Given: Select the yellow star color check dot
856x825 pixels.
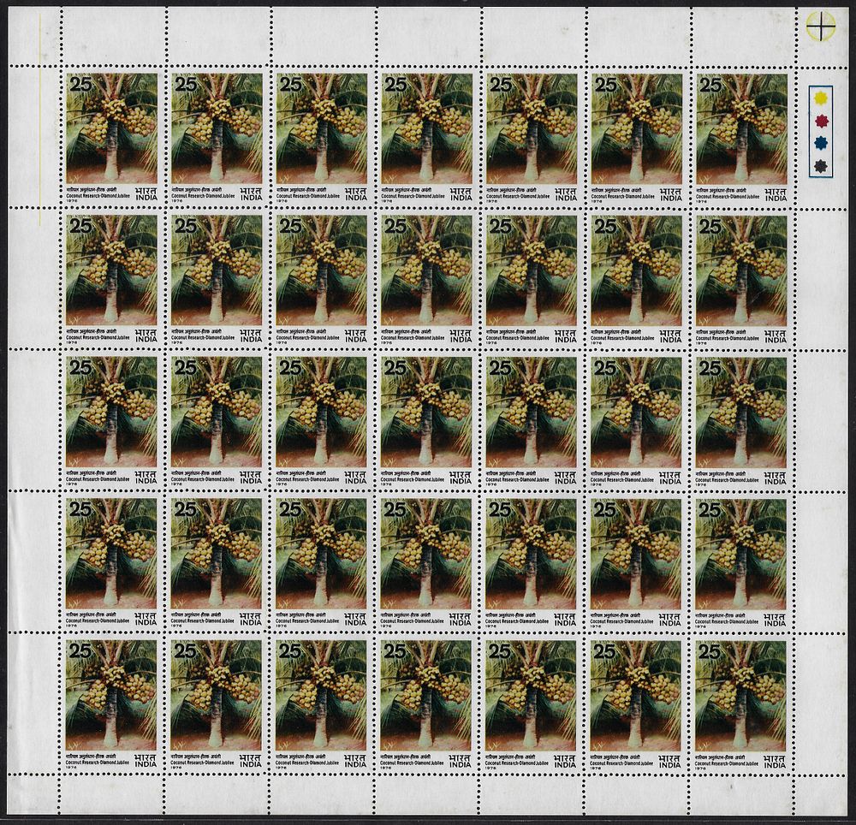Looking at the screenshot, I should click(820, 98).
